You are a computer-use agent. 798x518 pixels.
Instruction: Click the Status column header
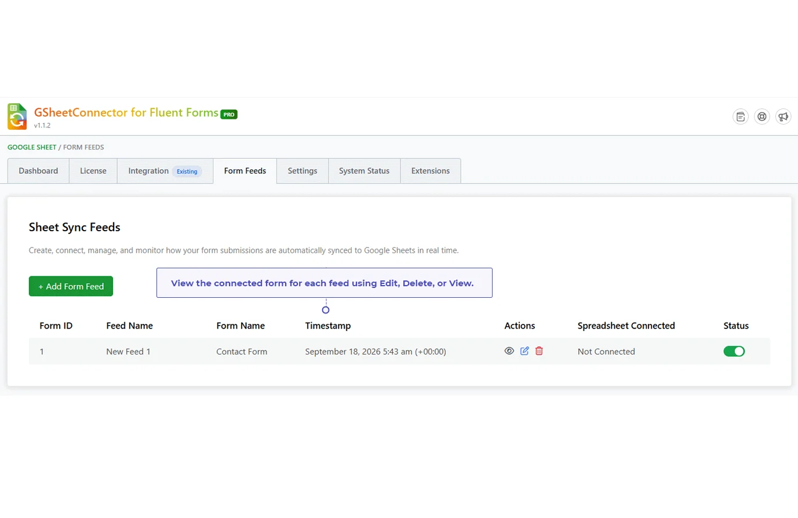click(736, 326)
